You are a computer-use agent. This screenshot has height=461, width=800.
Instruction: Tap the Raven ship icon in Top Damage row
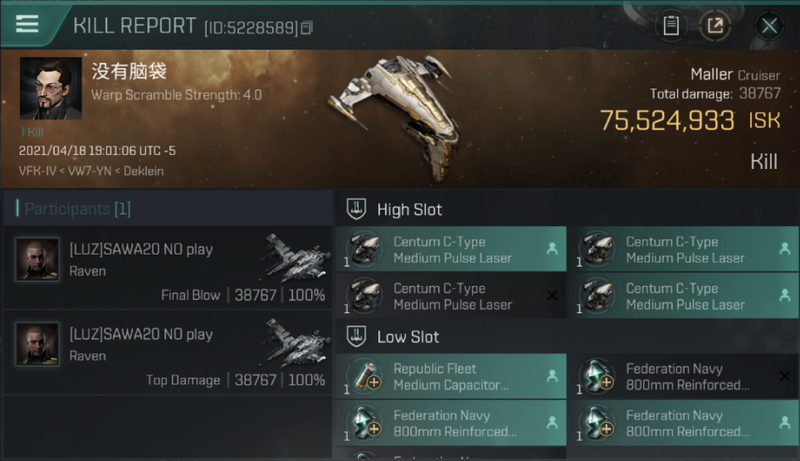click(299, 343)
